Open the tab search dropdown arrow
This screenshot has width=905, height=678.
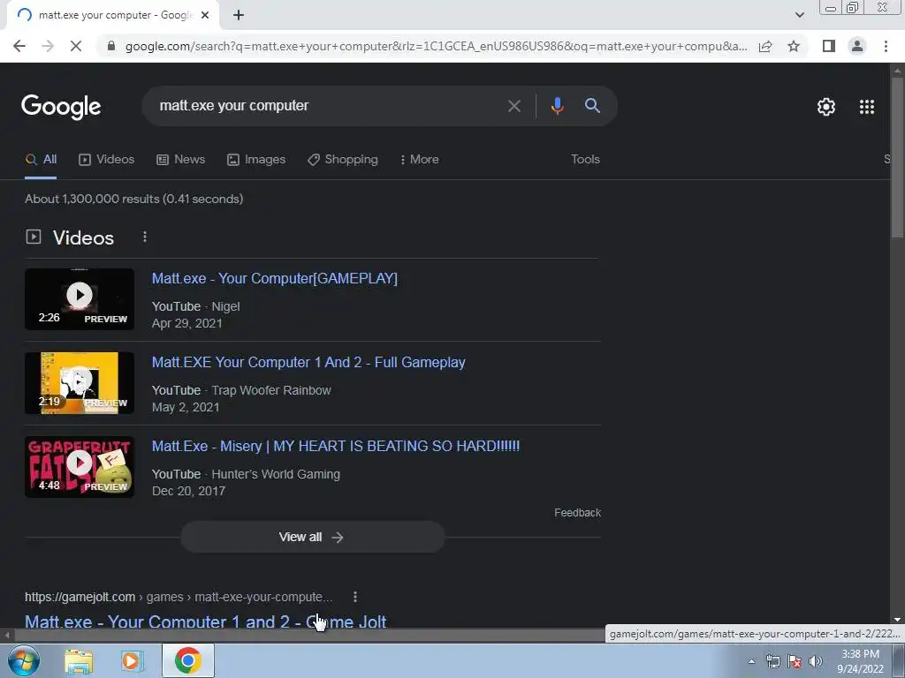point(799,15)
